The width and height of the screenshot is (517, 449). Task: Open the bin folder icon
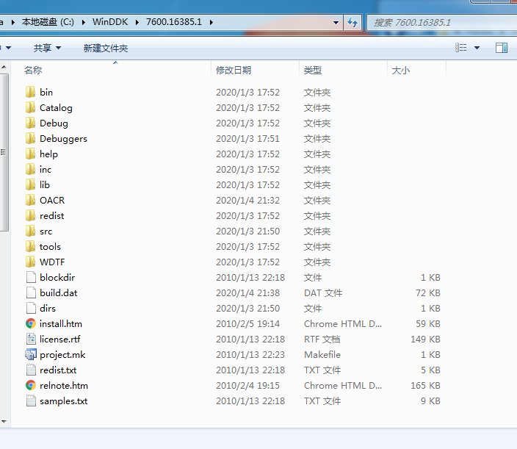[x=30, y=92]
